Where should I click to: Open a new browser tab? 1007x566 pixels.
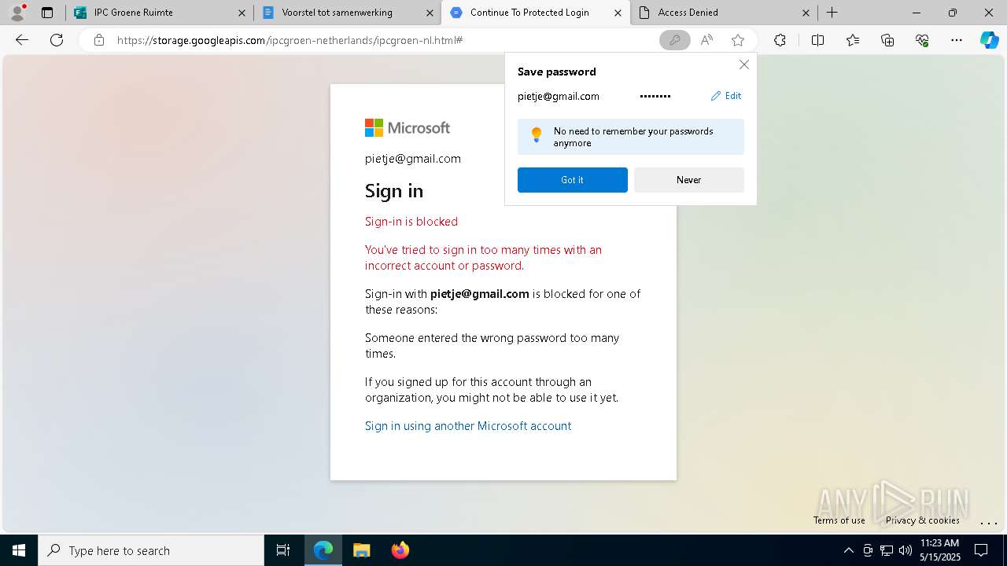click(x=832, y=13)
